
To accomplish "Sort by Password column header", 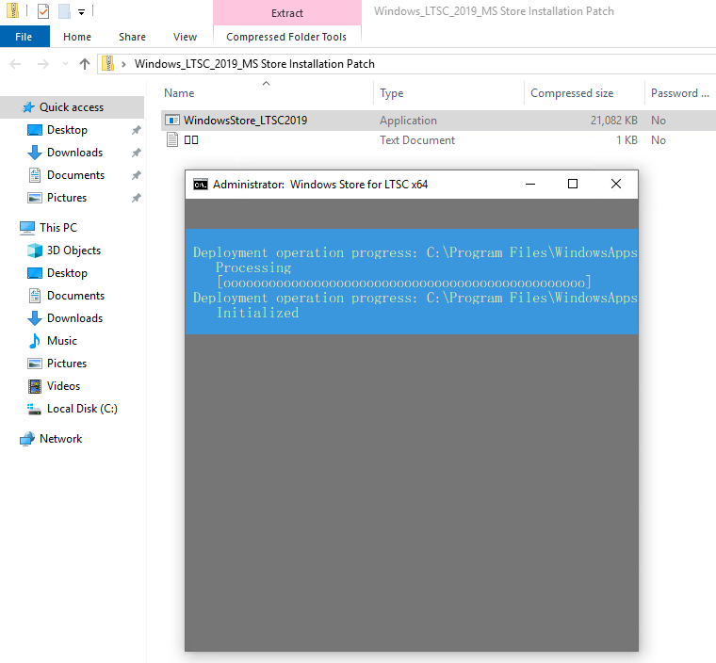I will 680,93.
